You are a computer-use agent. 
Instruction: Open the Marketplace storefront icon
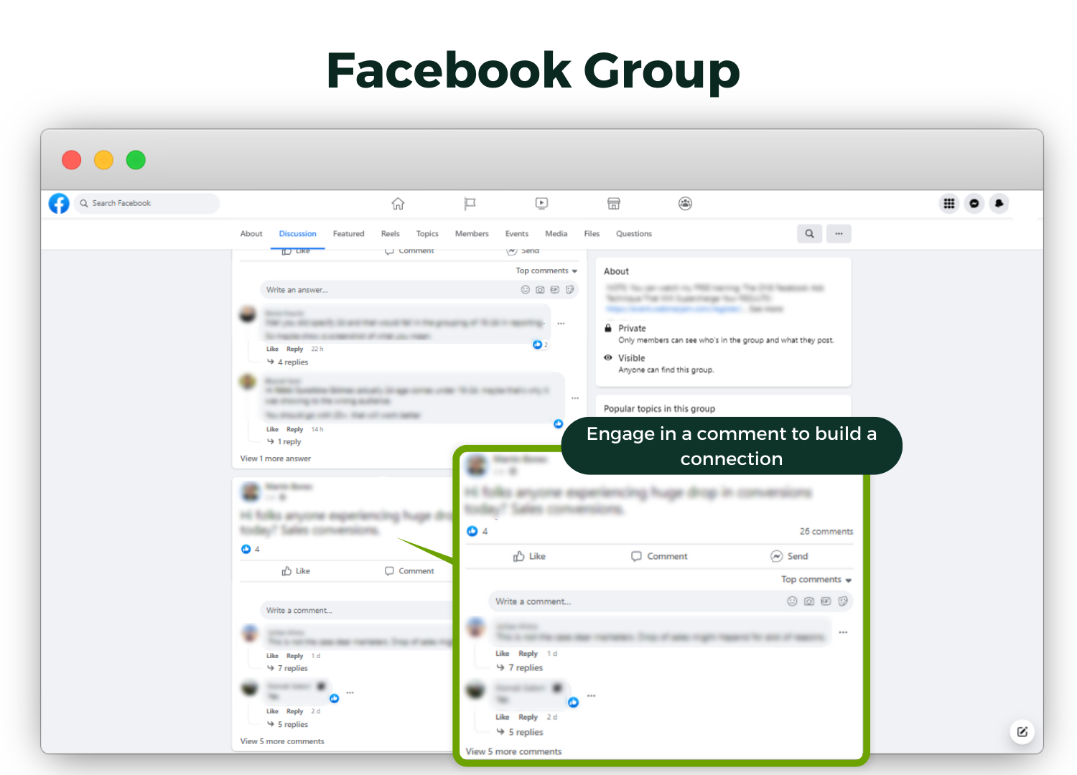coord(613,204)
